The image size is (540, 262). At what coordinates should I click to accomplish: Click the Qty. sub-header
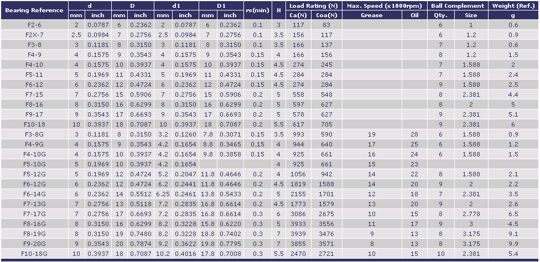click(x=441, y=15)
